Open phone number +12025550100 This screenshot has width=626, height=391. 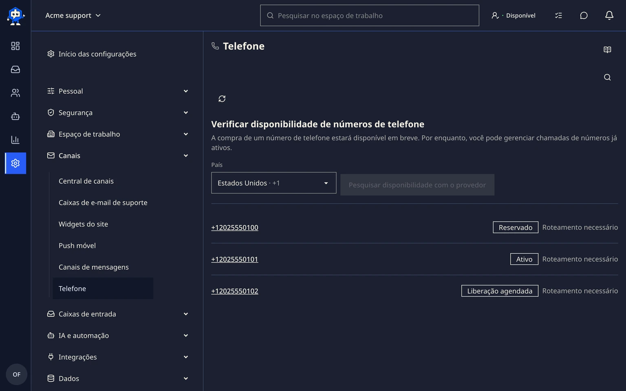point(235,228)
